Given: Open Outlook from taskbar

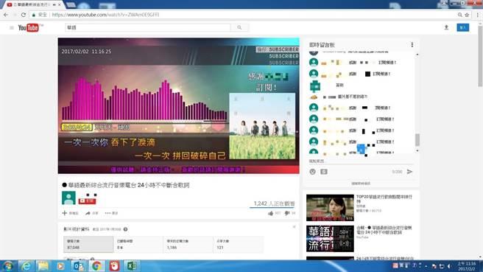Looking at the screenshot, I should (x=78, y=266).
